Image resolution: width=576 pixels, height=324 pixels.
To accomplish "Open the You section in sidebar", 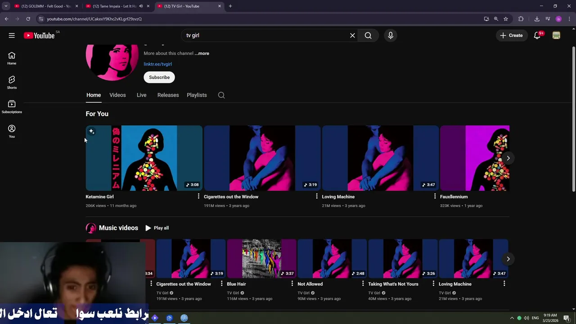I will 12,131.
